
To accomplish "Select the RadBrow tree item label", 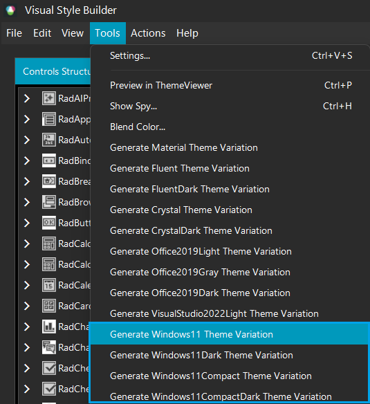I will [75, 202].
